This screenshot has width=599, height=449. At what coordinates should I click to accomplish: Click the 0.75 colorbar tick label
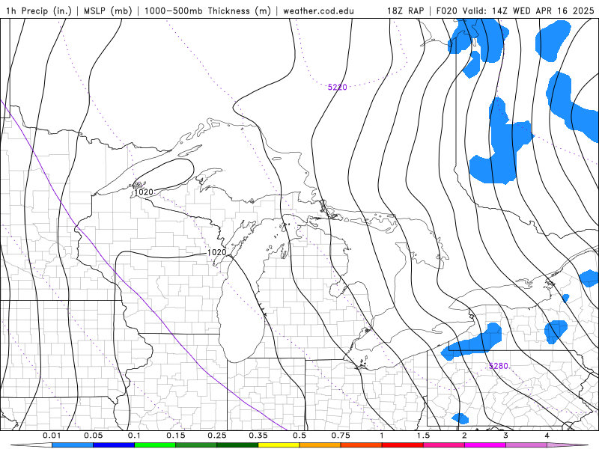[x=341, y=436]
